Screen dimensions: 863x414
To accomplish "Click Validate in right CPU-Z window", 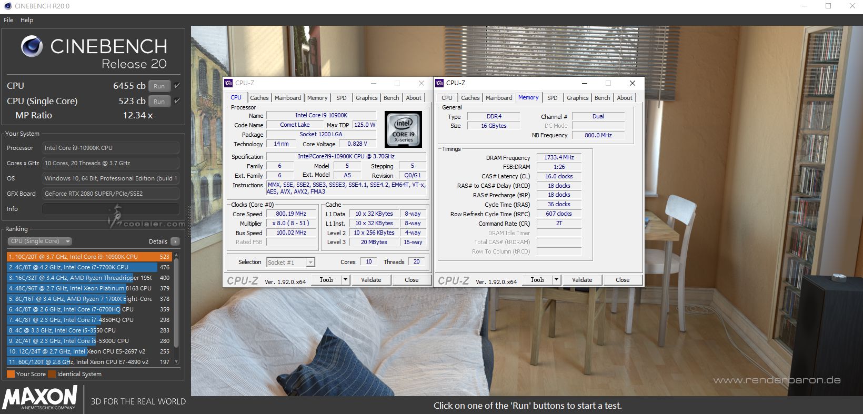I will 582,280.
